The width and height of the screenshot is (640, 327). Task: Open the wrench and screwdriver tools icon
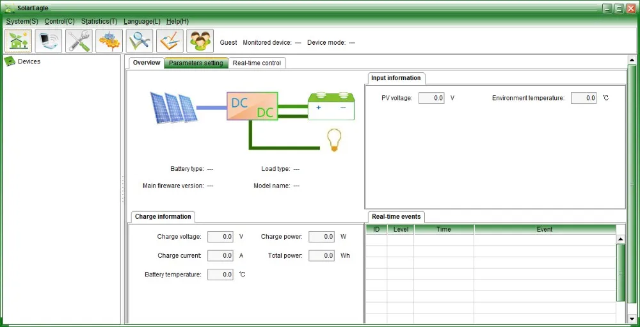tap(79, 41)
